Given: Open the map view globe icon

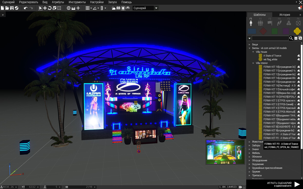Looking at the screenshot, I should [x=69, y=8].
